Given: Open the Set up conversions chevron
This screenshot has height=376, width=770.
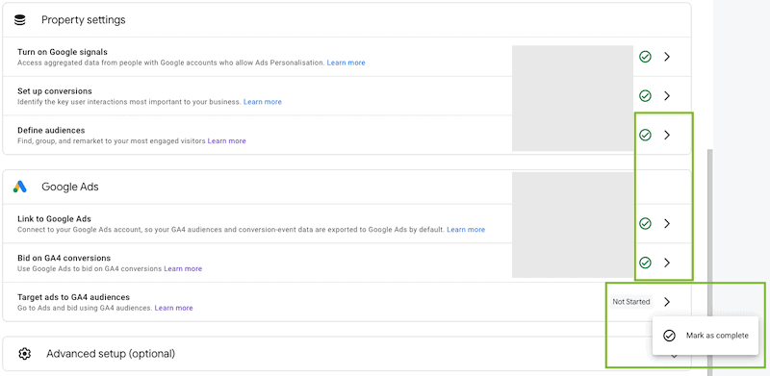Looking at the screenshot, I should click(x=667, y=96).
